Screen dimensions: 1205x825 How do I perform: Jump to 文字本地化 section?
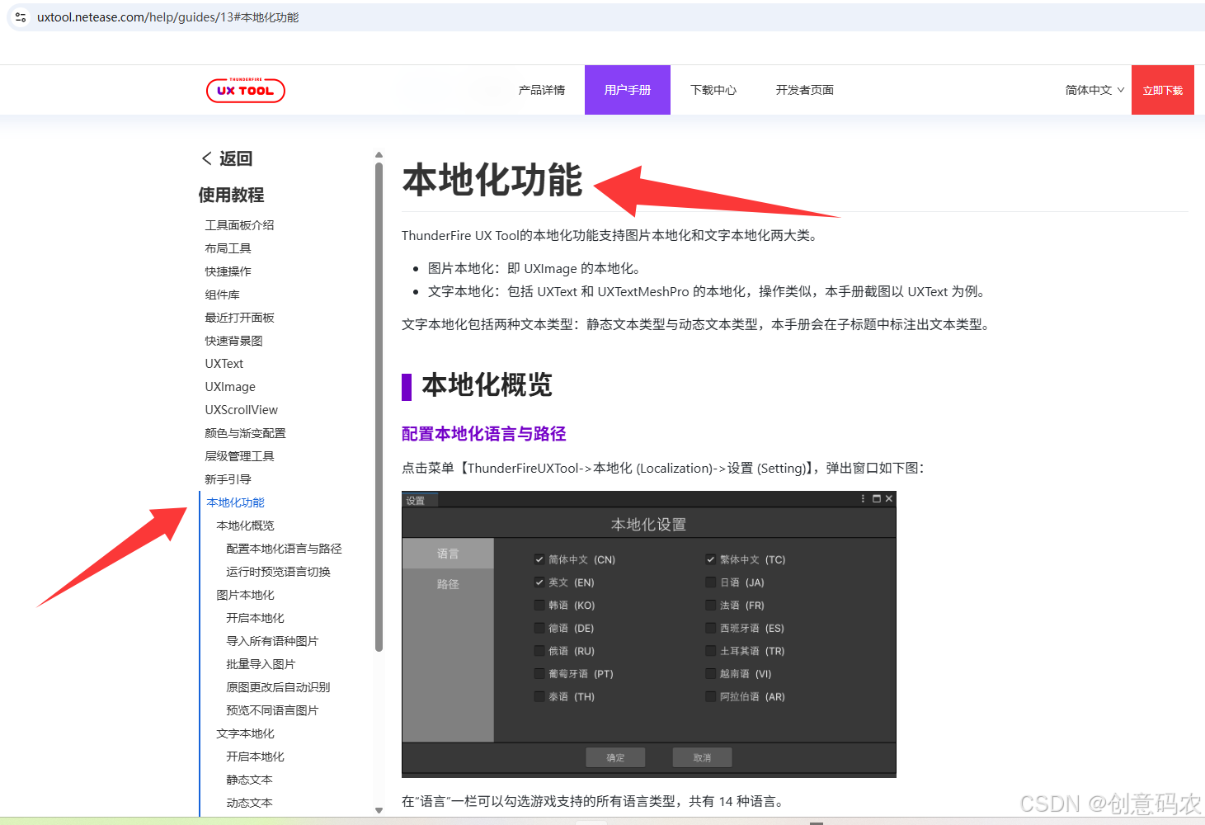click(x=245, y=733)
